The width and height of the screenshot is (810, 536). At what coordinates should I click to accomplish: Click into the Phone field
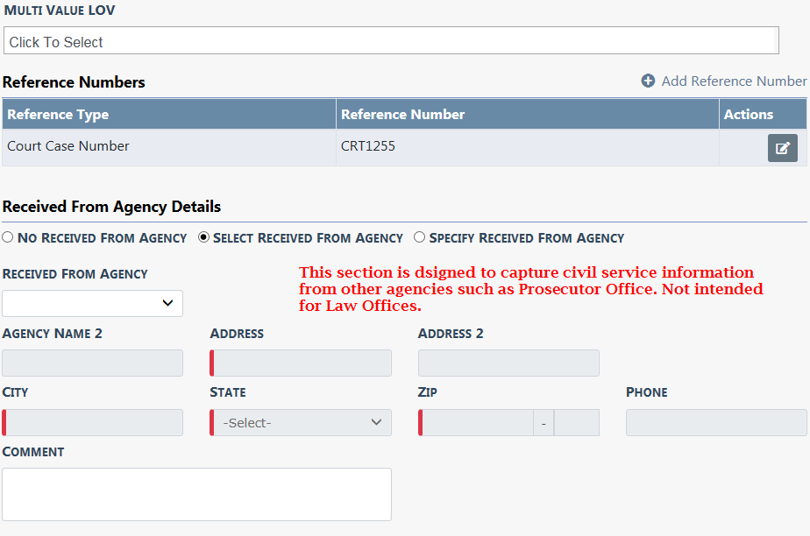[x=716, y=423]
